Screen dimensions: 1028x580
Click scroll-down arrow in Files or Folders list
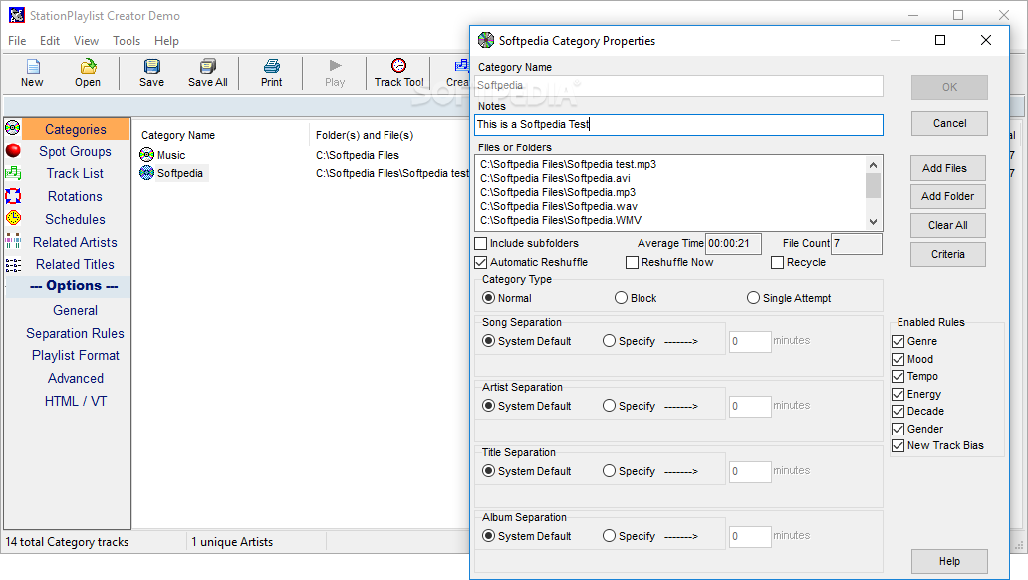coord(873,222)
